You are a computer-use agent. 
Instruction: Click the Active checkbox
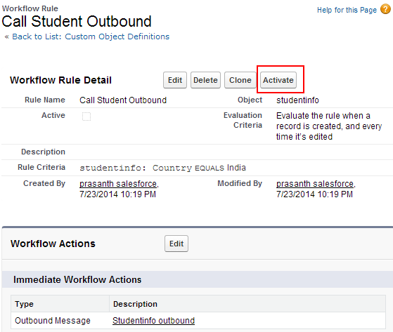[86, 117]
